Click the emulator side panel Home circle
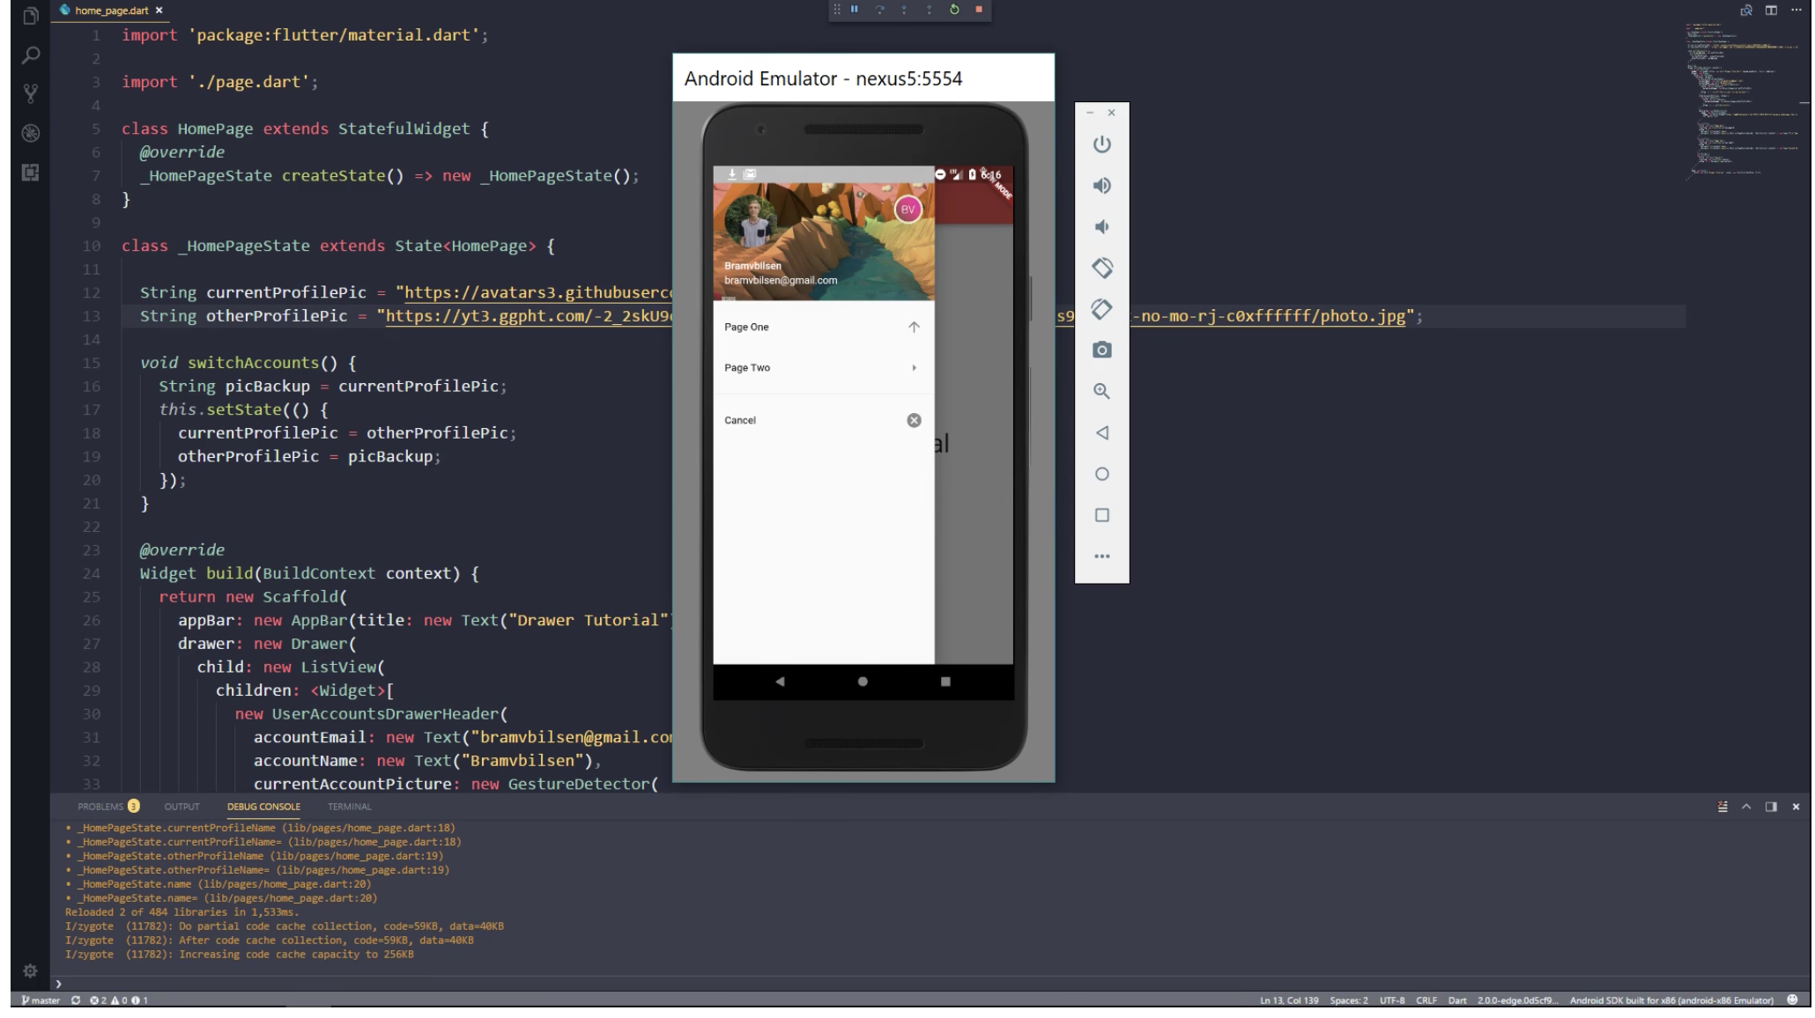This screenshot has height=1018, width=1815. [1101, 474]
